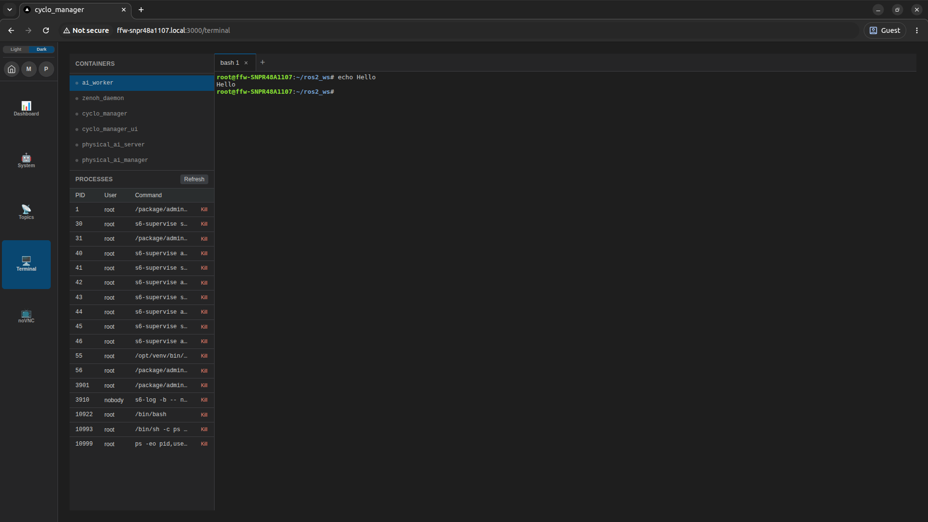Open the System robot icon

[26, 160]
